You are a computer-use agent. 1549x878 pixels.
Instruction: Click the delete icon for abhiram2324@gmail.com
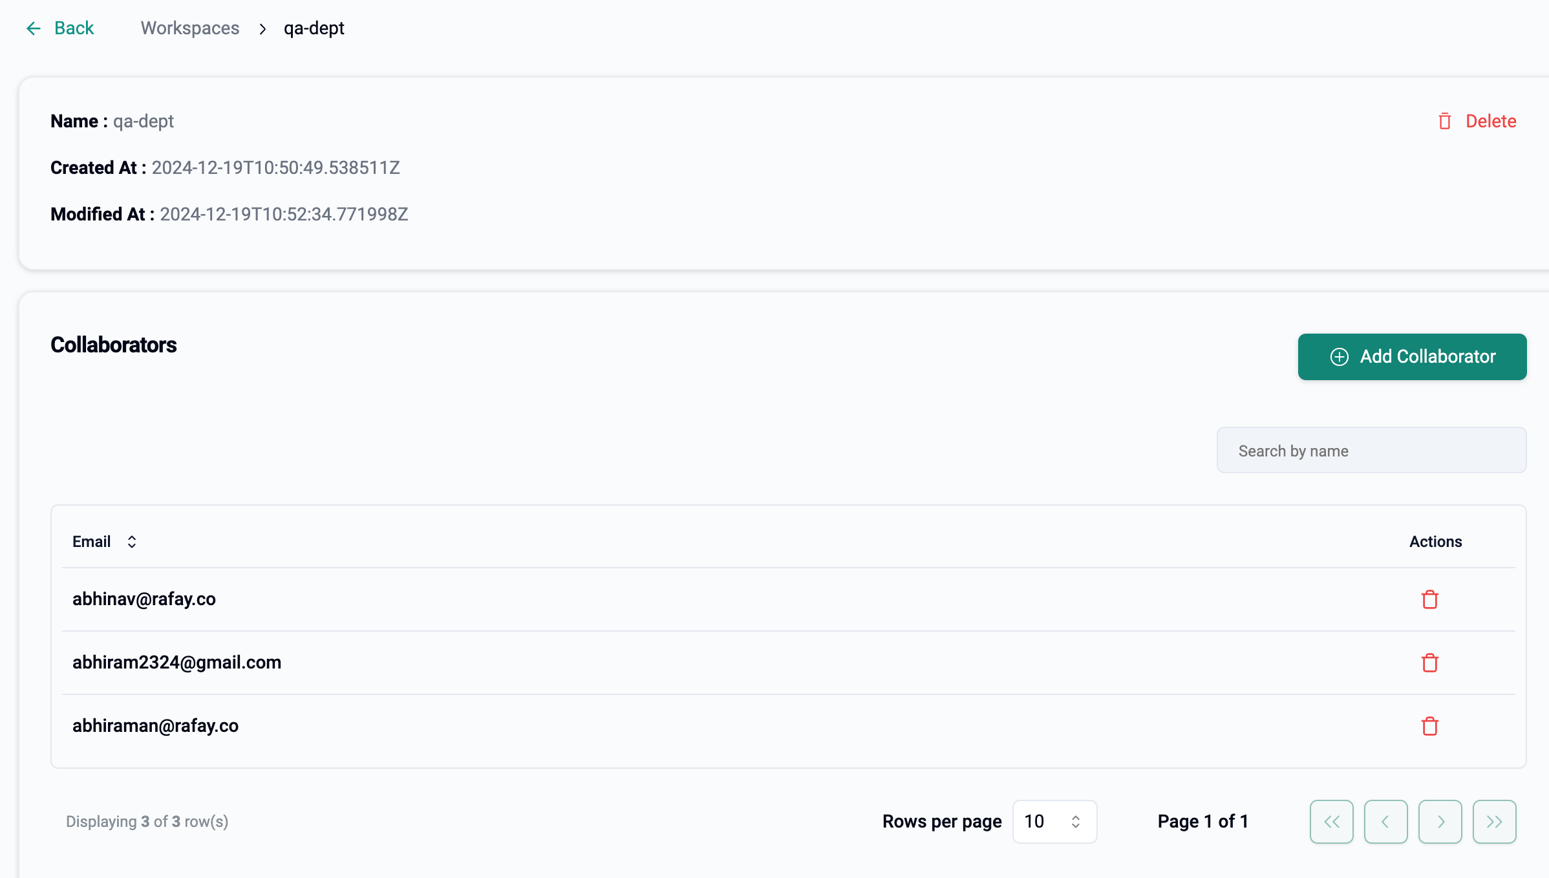tap(1430, 662)
